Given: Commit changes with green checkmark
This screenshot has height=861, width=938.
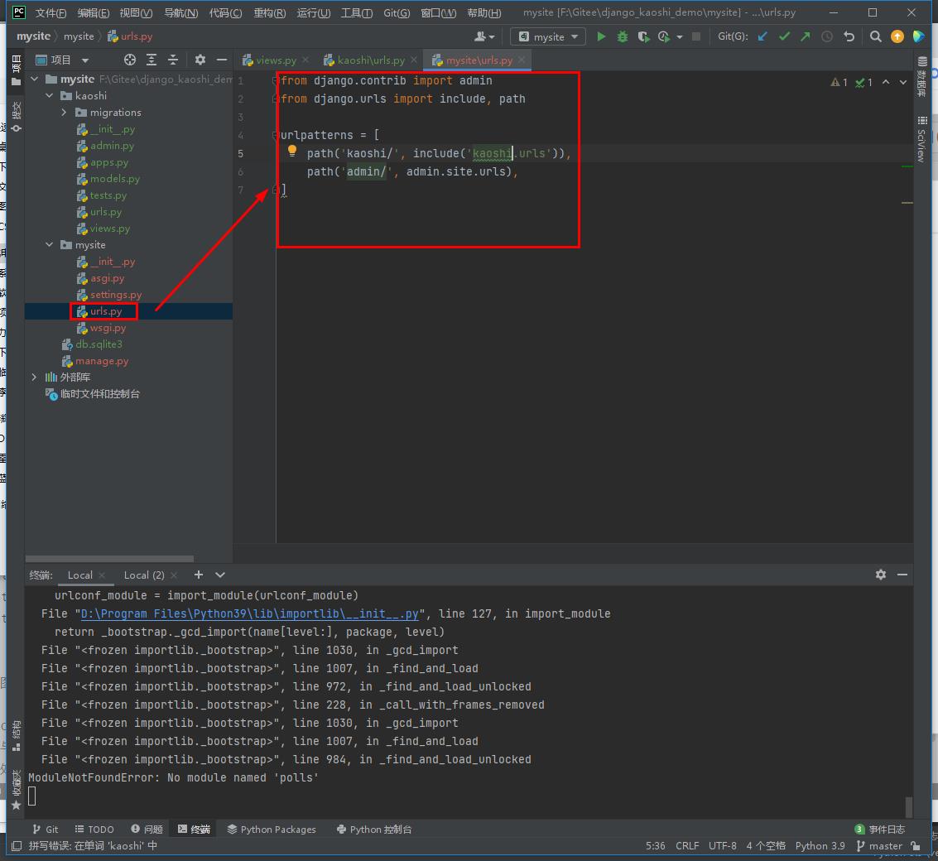Looking at the screenshot, I should 784,36.
